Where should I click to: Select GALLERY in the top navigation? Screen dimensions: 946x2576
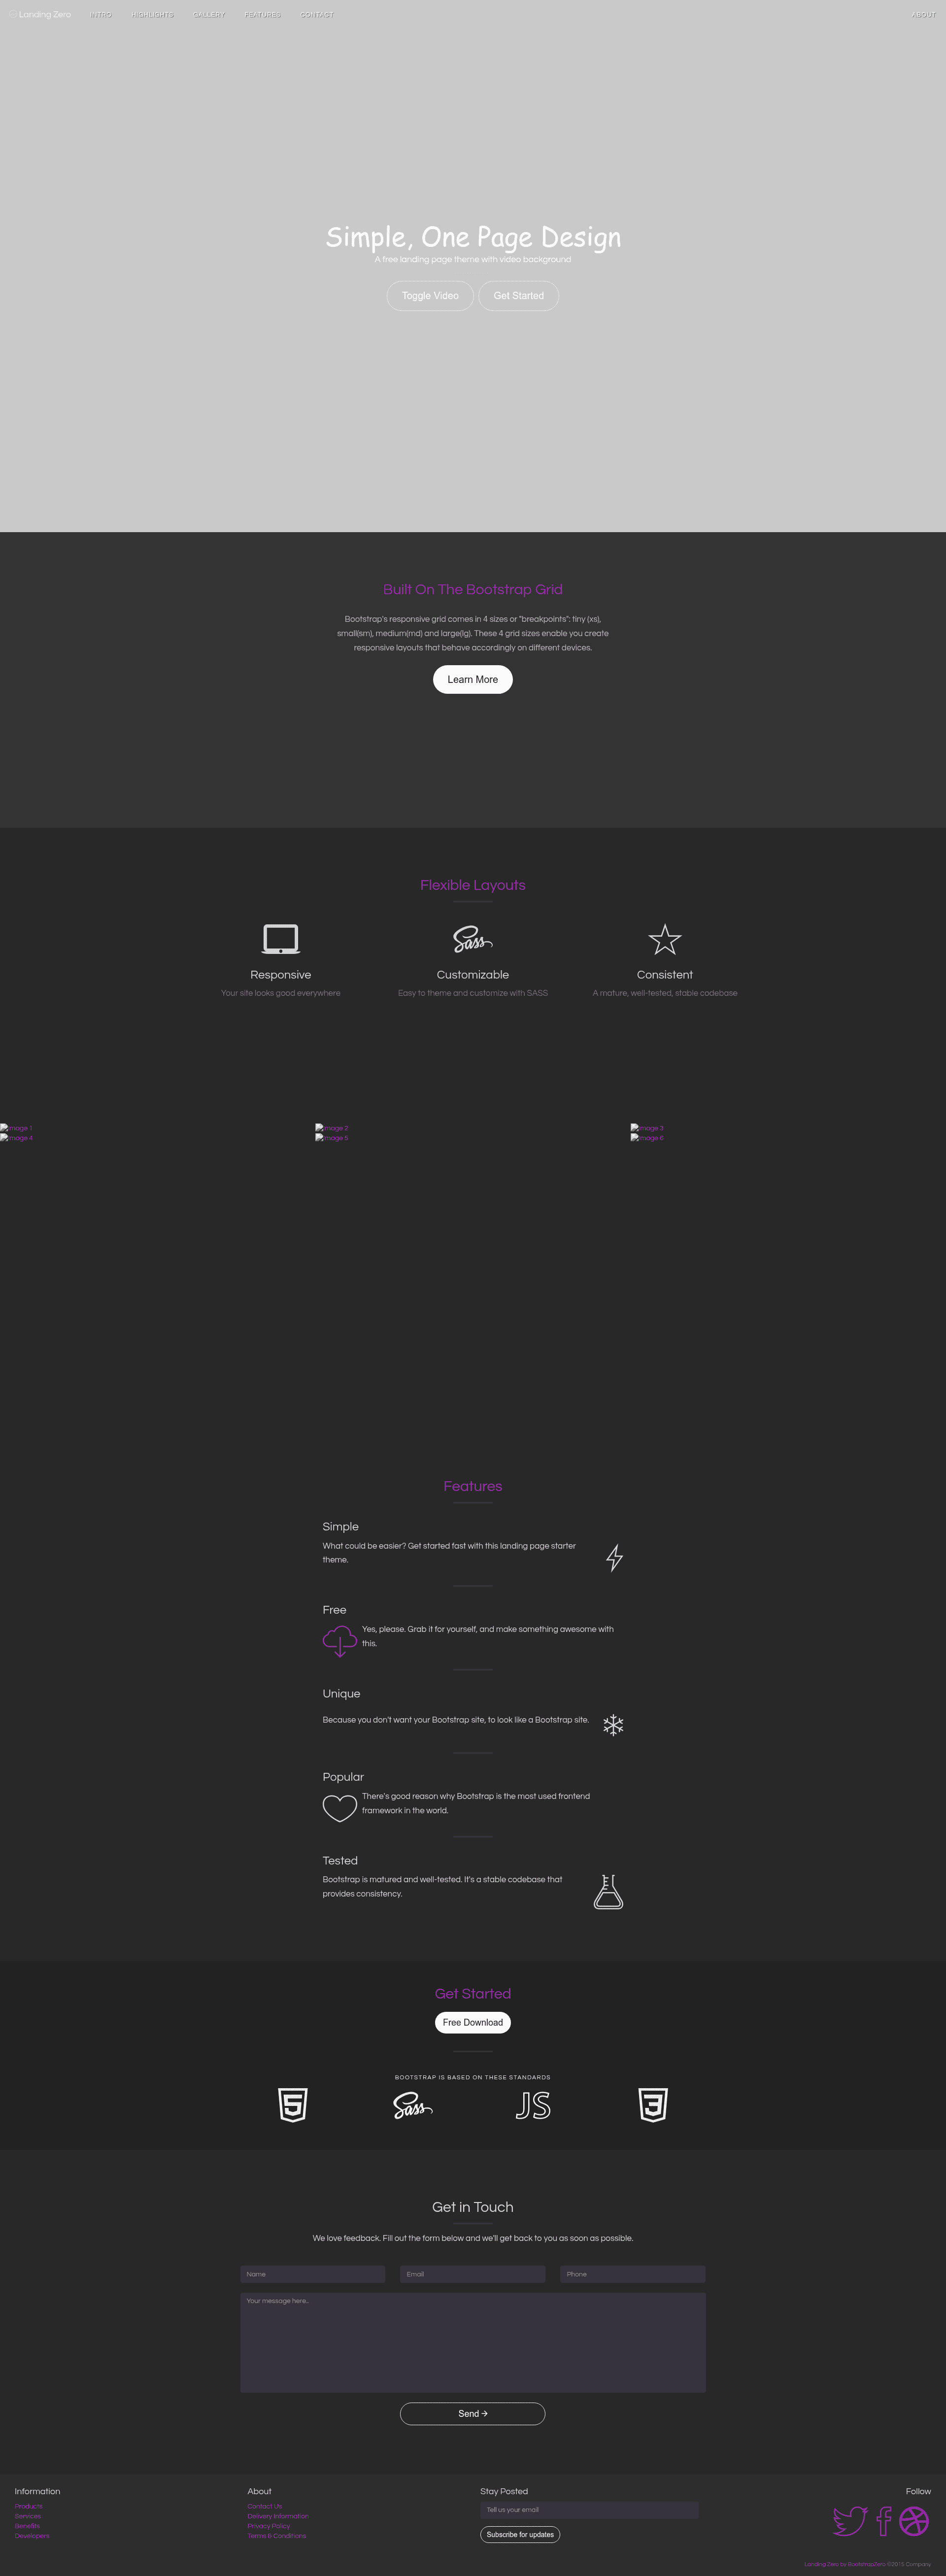[x=209, y=15]
